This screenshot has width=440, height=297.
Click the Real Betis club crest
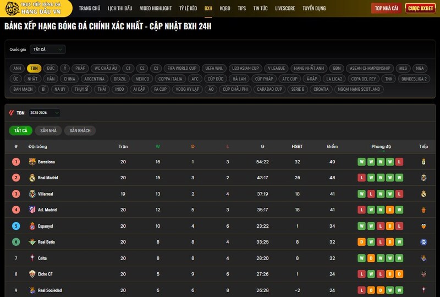pyautogui.click(x=32, y=242)
